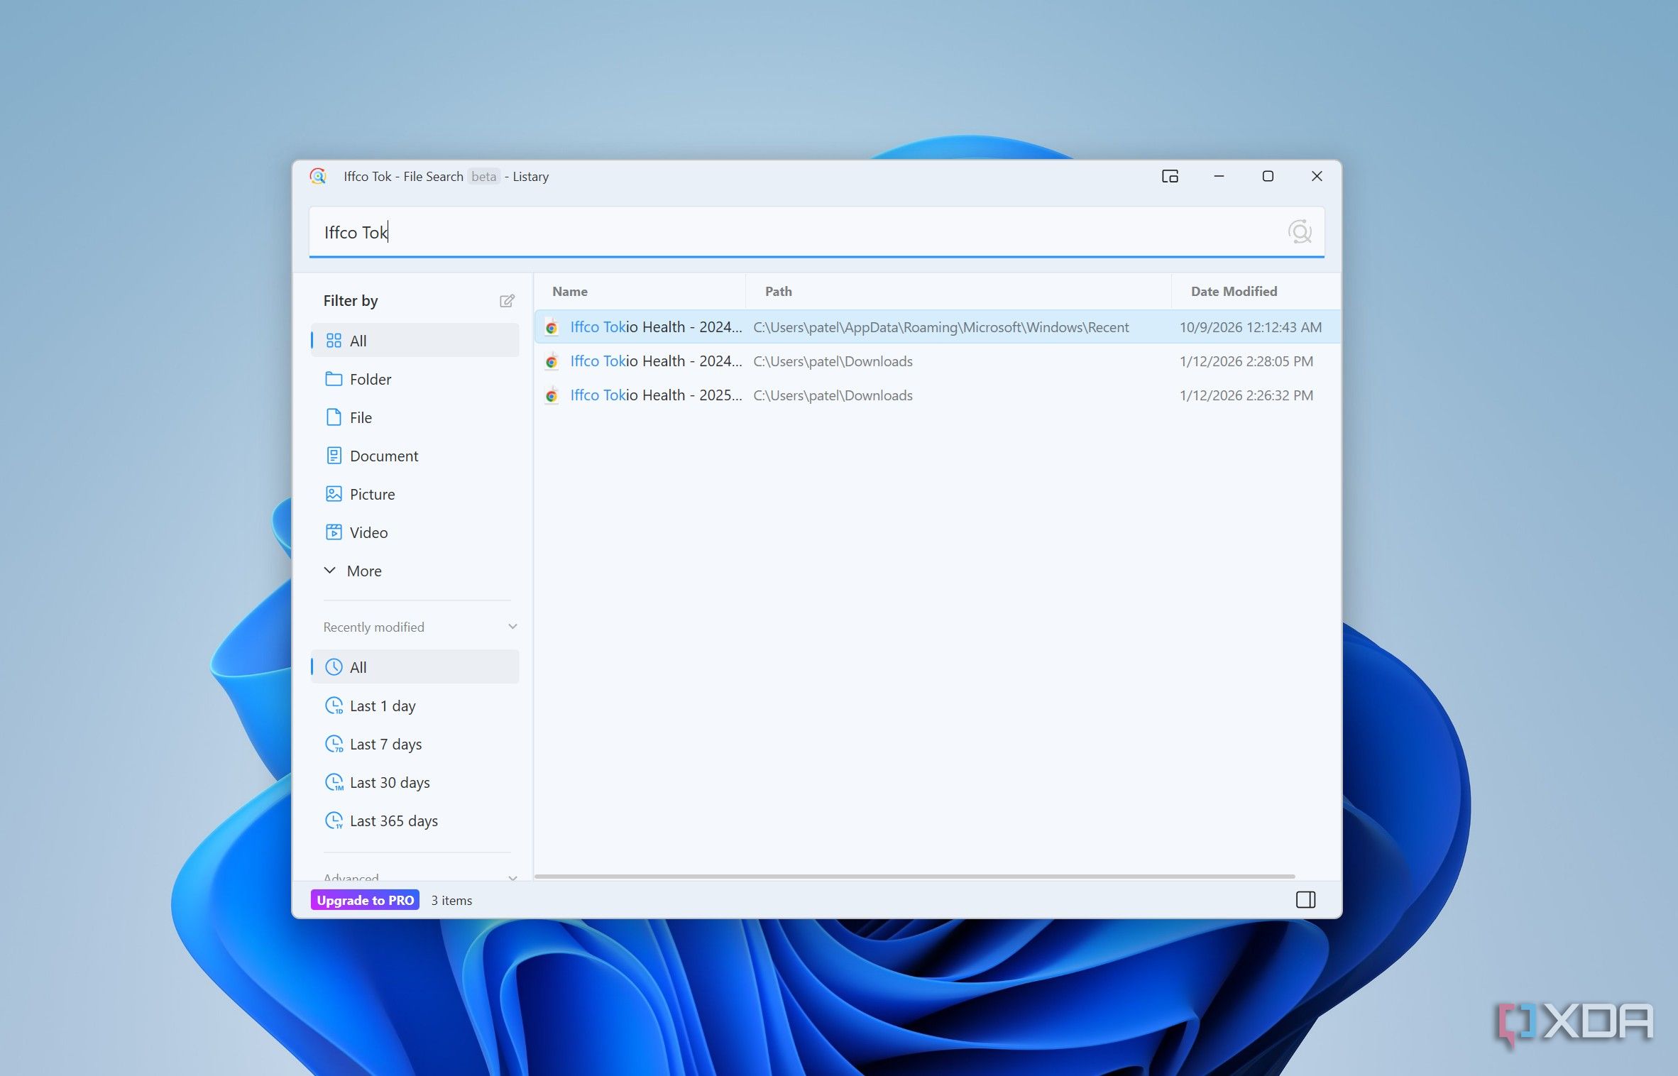1678x1076 pixels.
Task: Click into the Iffco Tok search field
Action: 816,232
